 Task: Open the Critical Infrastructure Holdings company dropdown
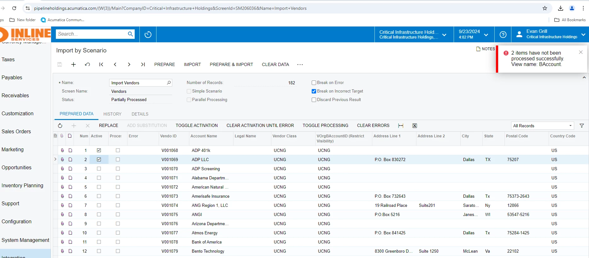click(x=414, y=34)
